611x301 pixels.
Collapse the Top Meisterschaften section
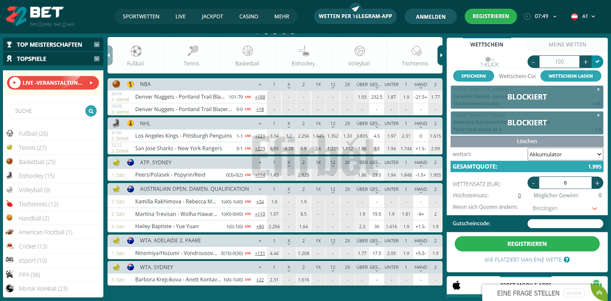coord(96,45)
